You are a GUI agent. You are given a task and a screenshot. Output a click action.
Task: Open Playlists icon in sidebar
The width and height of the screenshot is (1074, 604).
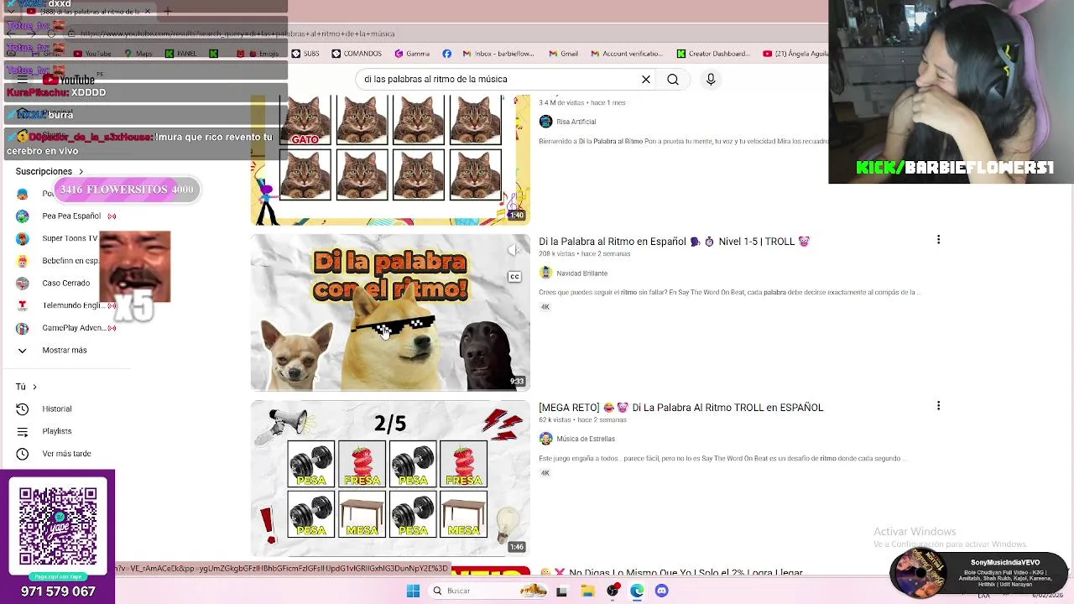click(23, 431)
